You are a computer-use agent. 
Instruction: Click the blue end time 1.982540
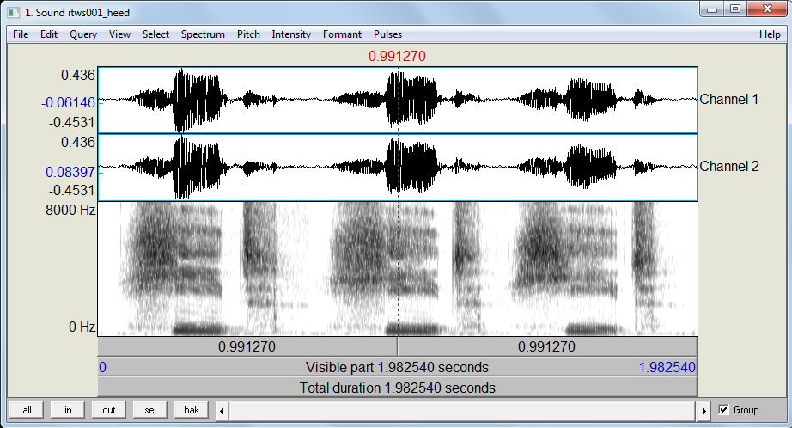[x=667, y=367]
